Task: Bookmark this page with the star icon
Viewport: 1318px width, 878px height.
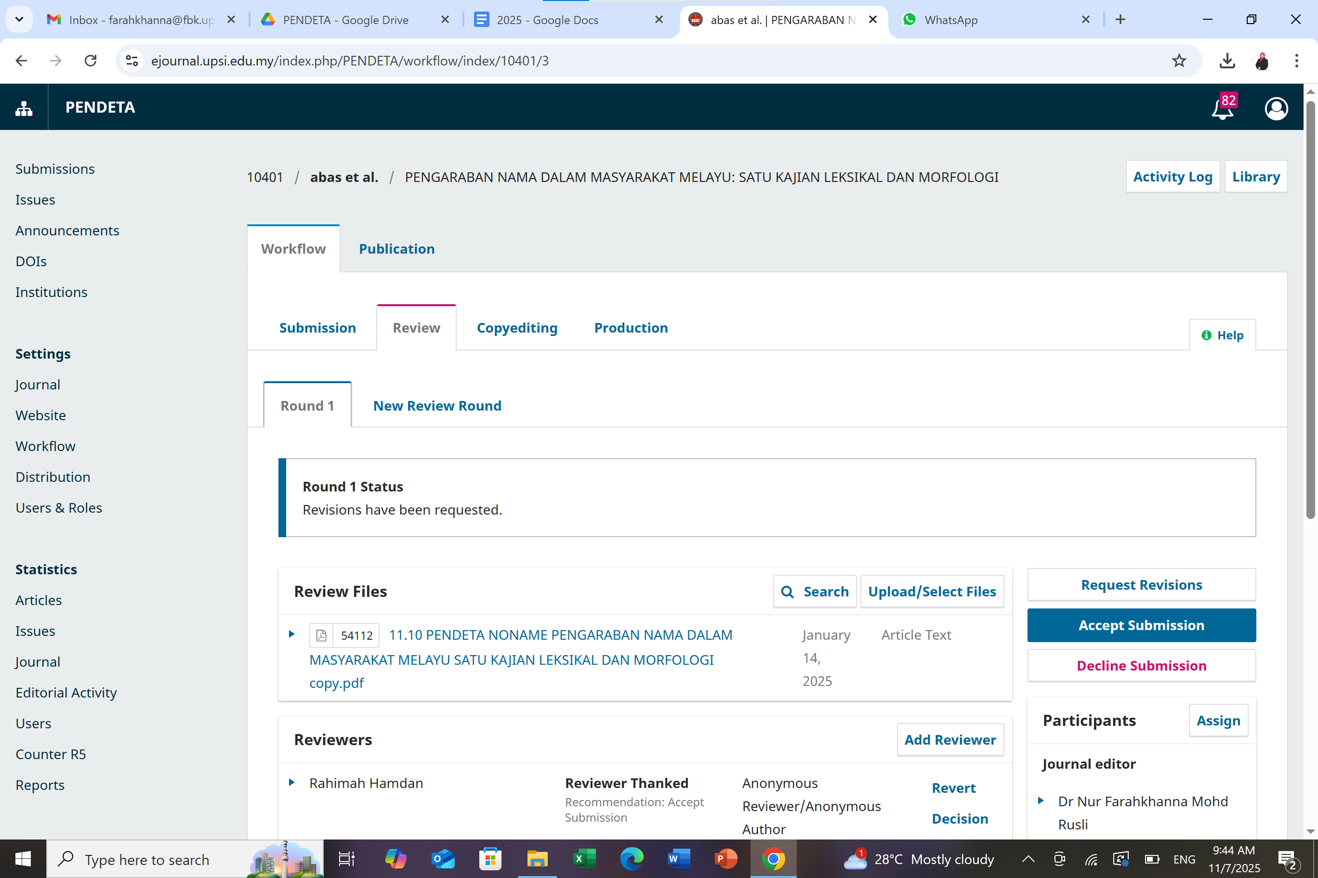Action: click(1179, 61)
